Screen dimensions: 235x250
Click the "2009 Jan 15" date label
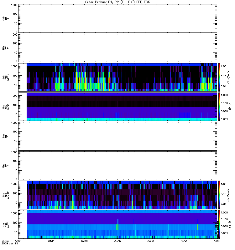pos(10,244)
